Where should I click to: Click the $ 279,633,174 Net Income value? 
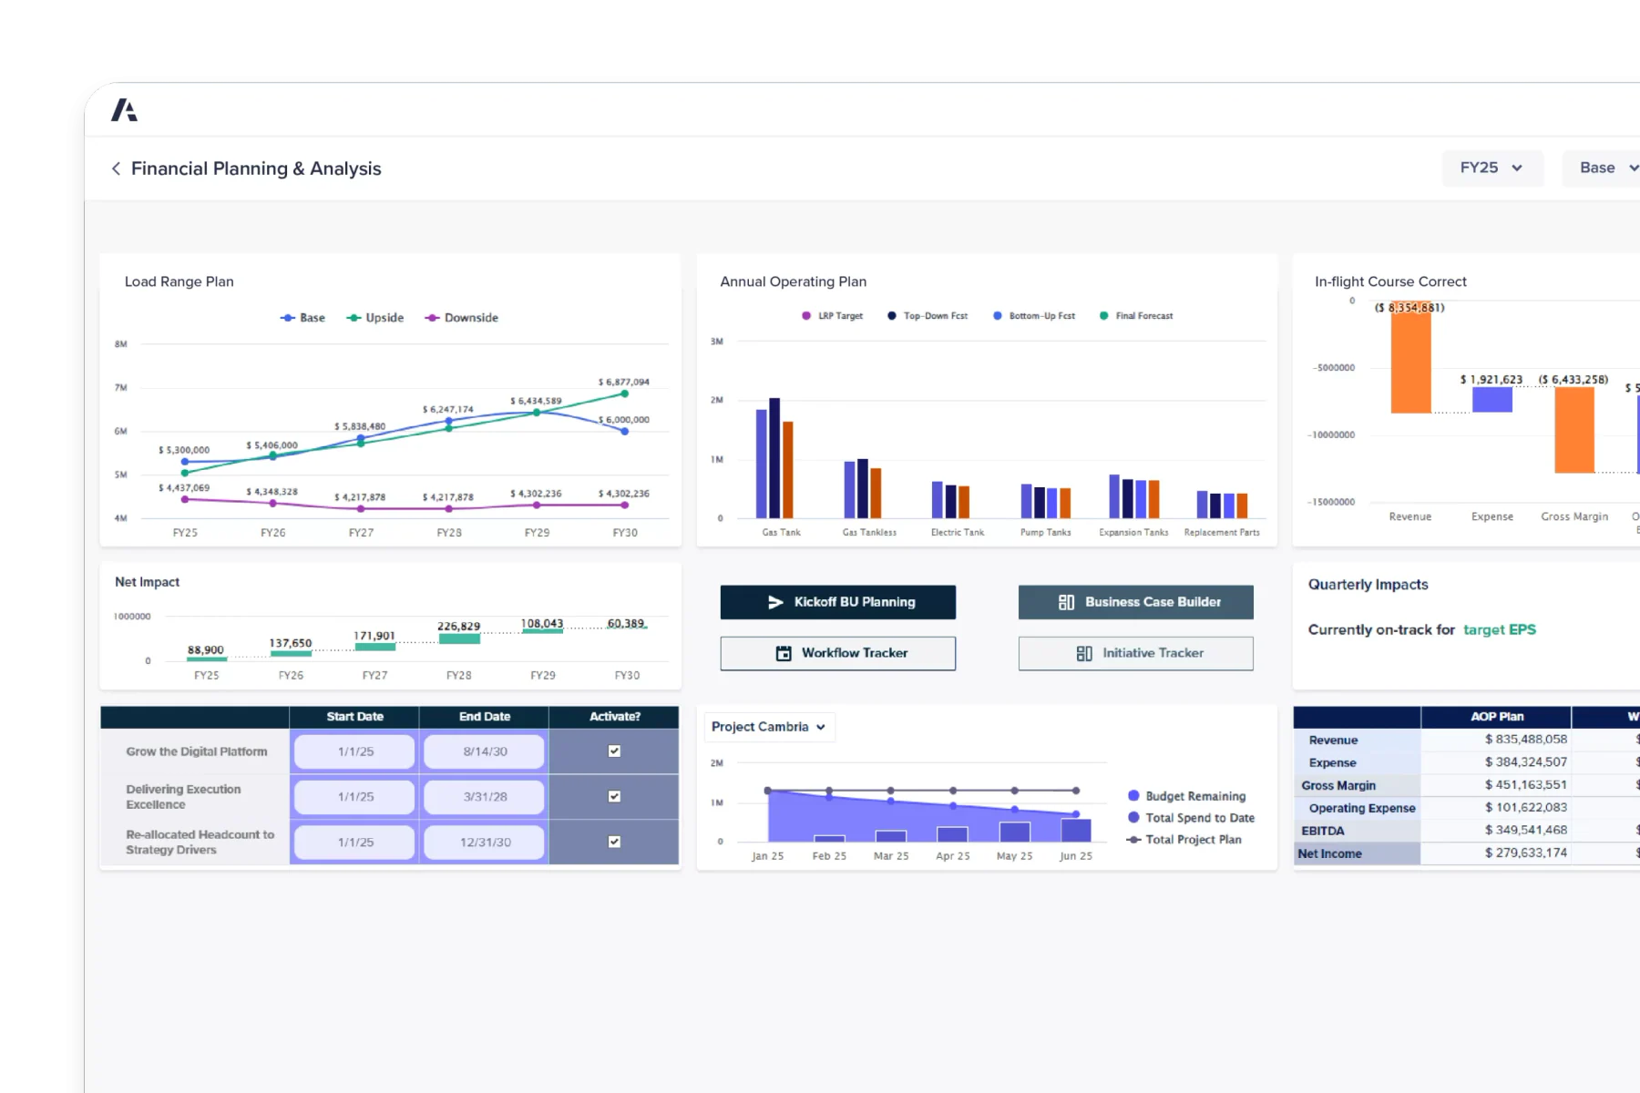click(1526, 853)
